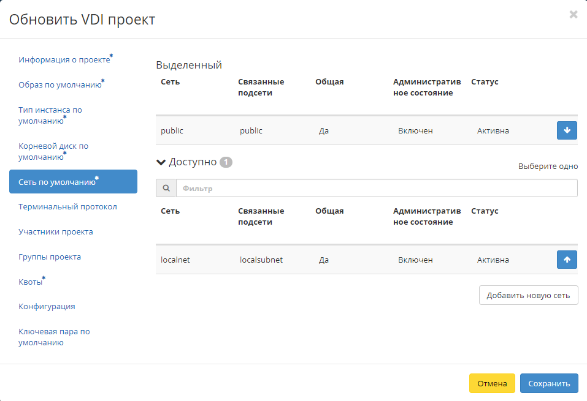Open the Группы проекта tab

click(50, 257)
